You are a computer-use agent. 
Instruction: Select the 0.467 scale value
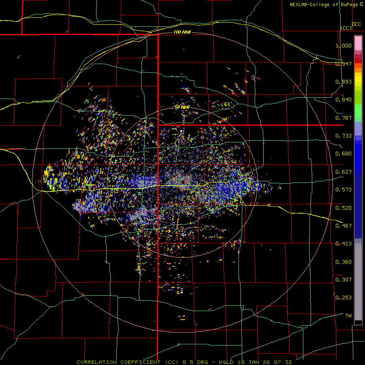[x=344, y=226]
